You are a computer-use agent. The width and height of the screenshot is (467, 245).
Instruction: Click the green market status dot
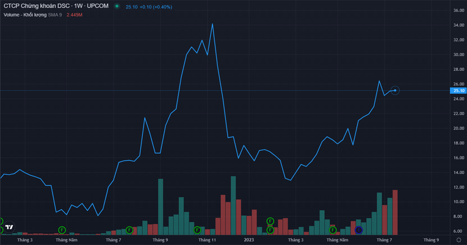[x=117, y=5]
